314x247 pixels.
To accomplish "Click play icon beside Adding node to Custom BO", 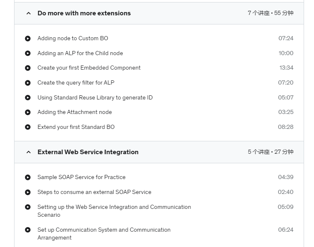I will [28, 39].
